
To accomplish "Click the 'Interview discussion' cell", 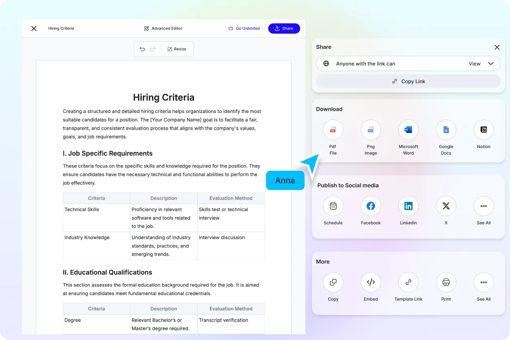I will (x=231, y=246).
